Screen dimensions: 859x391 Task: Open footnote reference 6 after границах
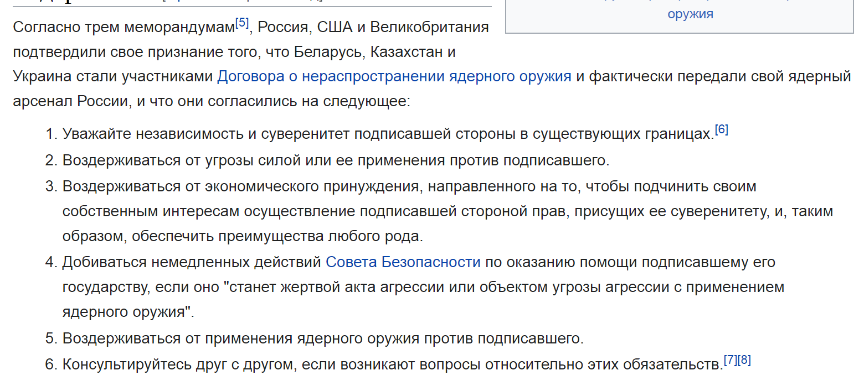[722, 130]
